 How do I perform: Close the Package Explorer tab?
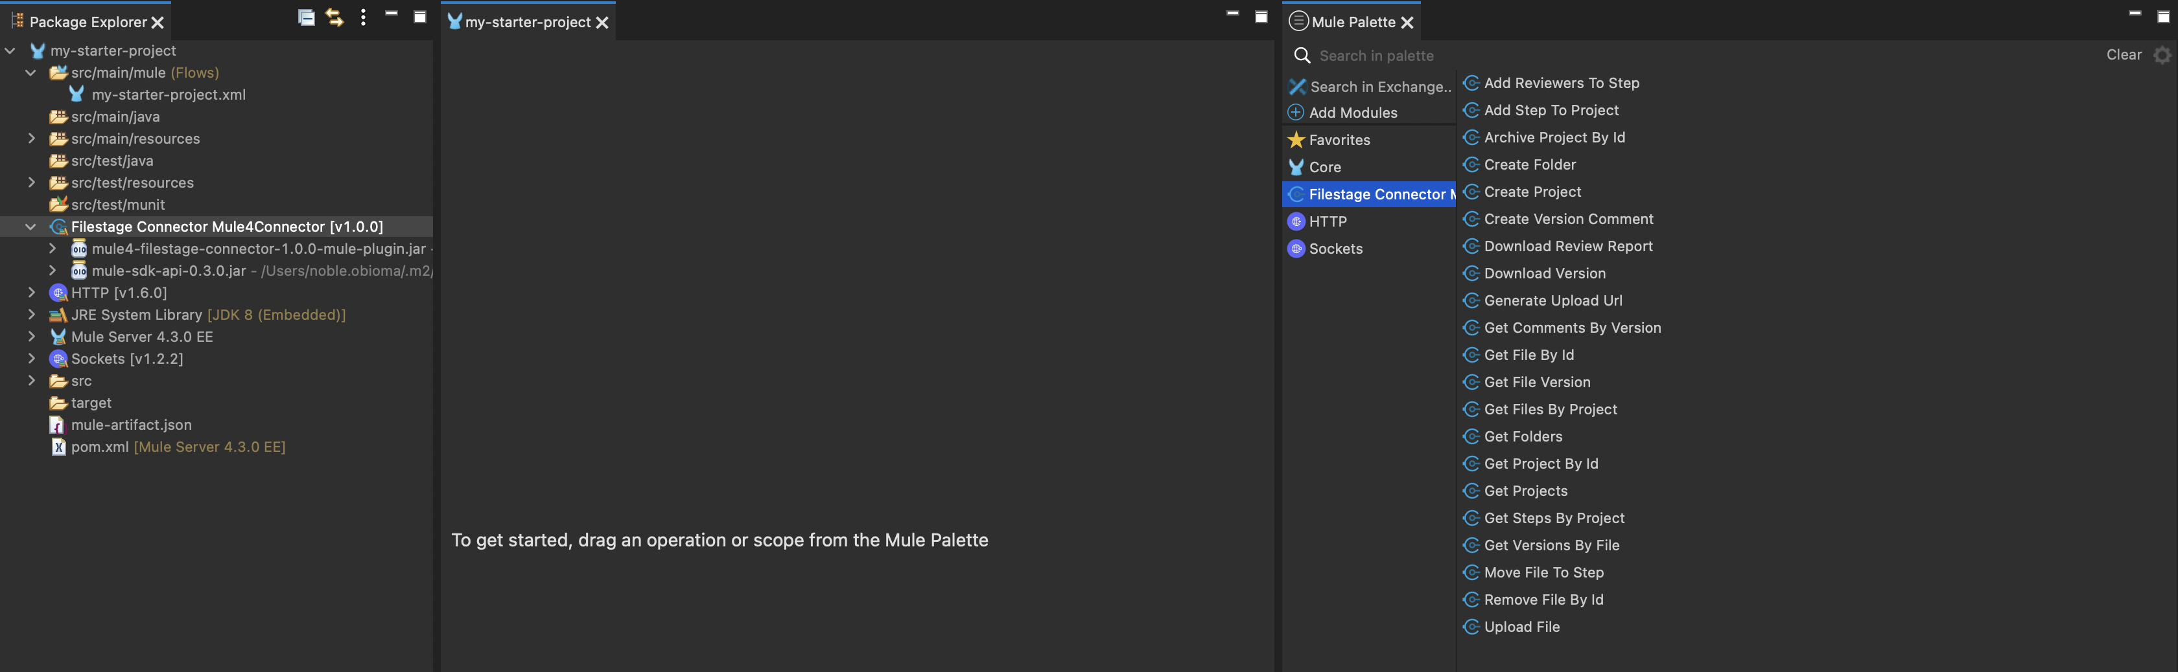[158, 23]
